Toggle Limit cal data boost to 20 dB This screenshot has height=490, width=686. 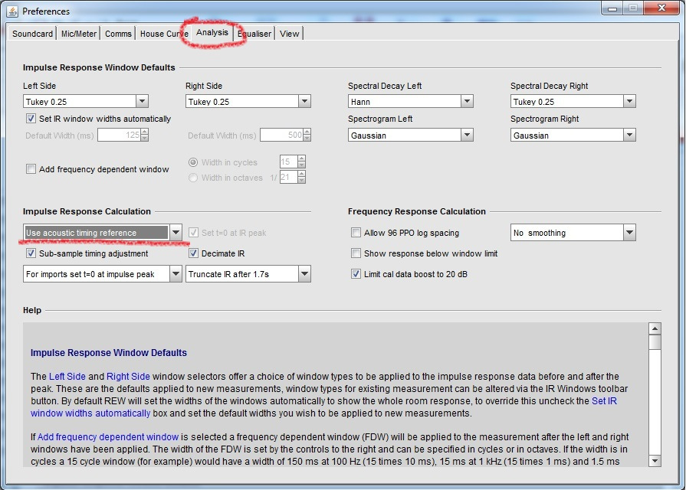click(x=356, y=274)
